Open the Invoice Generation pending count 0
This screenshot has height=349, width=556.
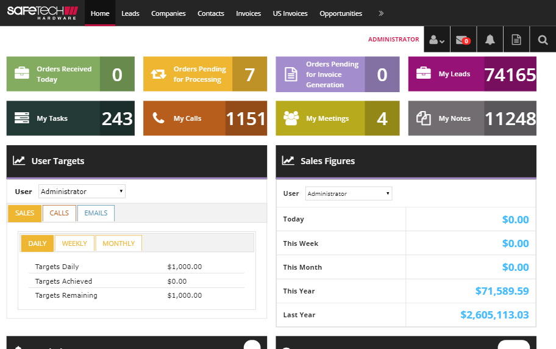click(x=382, y=74)
